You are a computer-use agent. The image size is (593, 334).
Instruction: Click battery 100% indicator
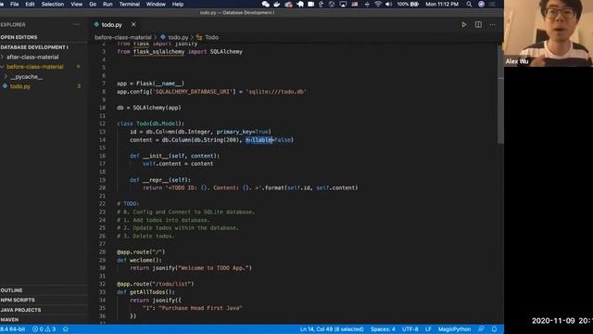[x=408, y=4]
